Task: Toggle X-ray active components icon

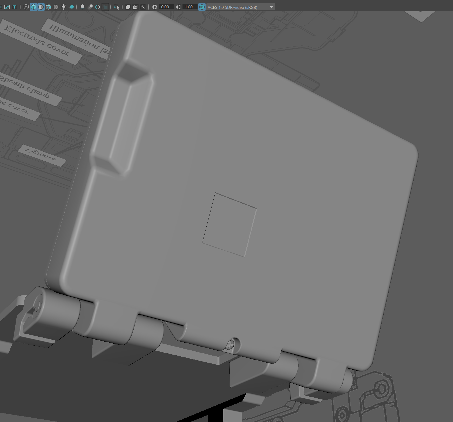Action: (136, 7)
